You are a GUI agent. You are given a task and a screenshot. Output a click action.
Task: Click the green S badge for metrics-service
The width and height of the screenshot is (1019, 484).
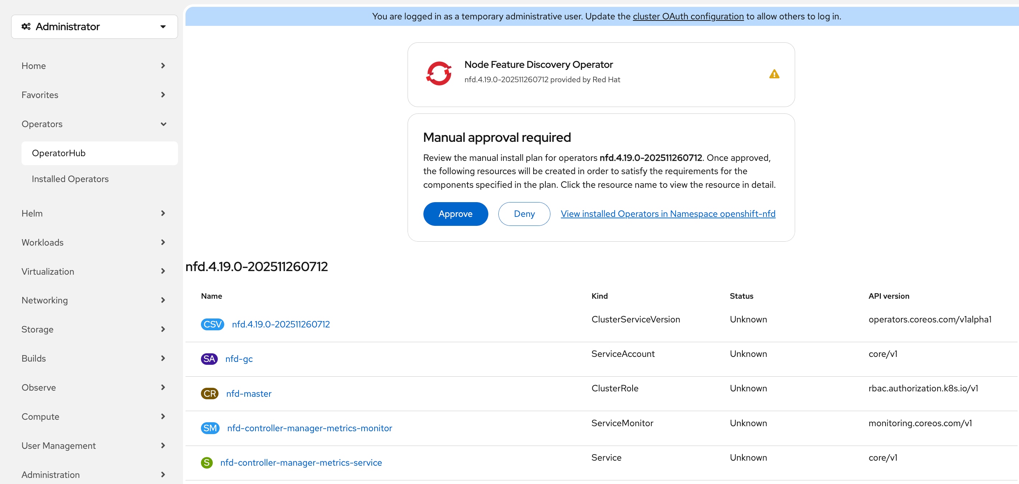[207, 462]
